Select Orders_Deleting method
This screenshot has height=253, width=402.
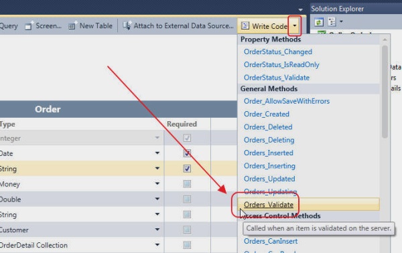[x=269, y=140]
